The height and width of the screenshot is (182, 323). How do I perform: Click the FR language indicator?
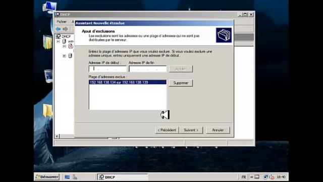(244, 177)
